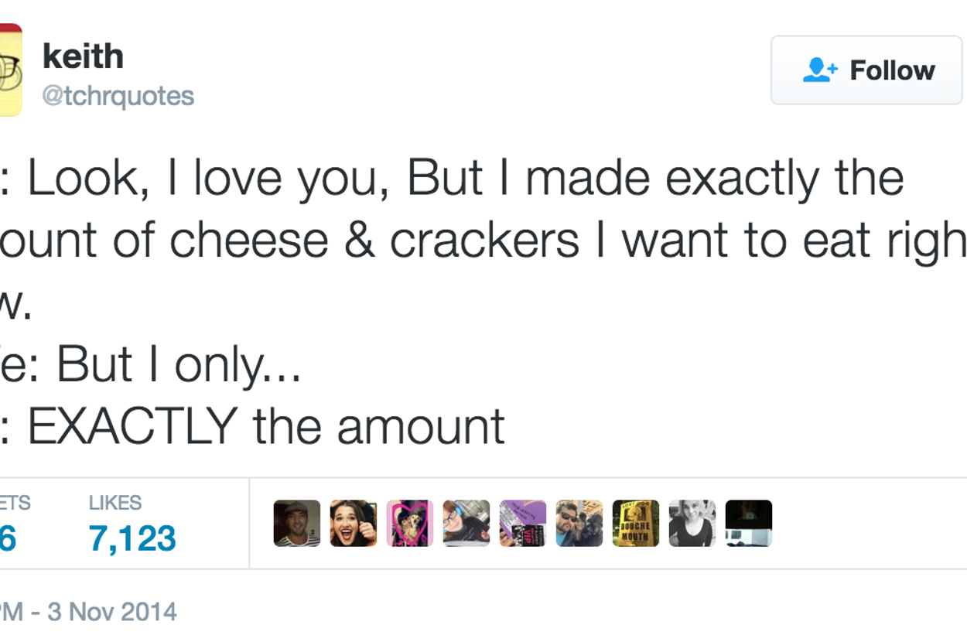View the 7,123 likes count
Viewport: 967px width, 642px height.
pos(132,538)
